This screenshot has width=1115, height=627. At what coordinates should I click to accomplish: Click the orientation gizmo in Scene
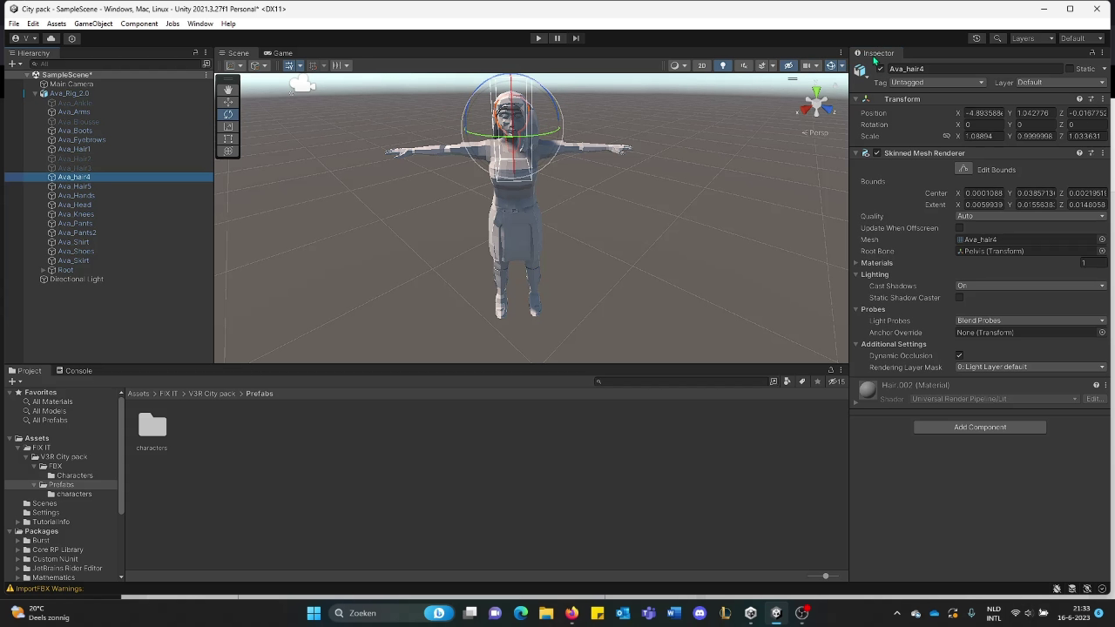click(816, 104)
